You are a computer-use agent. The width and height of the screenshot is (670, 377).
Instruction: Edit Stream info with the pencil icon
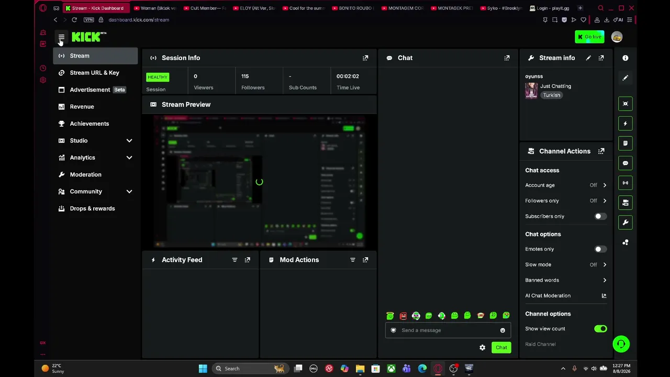coord(588,58)
